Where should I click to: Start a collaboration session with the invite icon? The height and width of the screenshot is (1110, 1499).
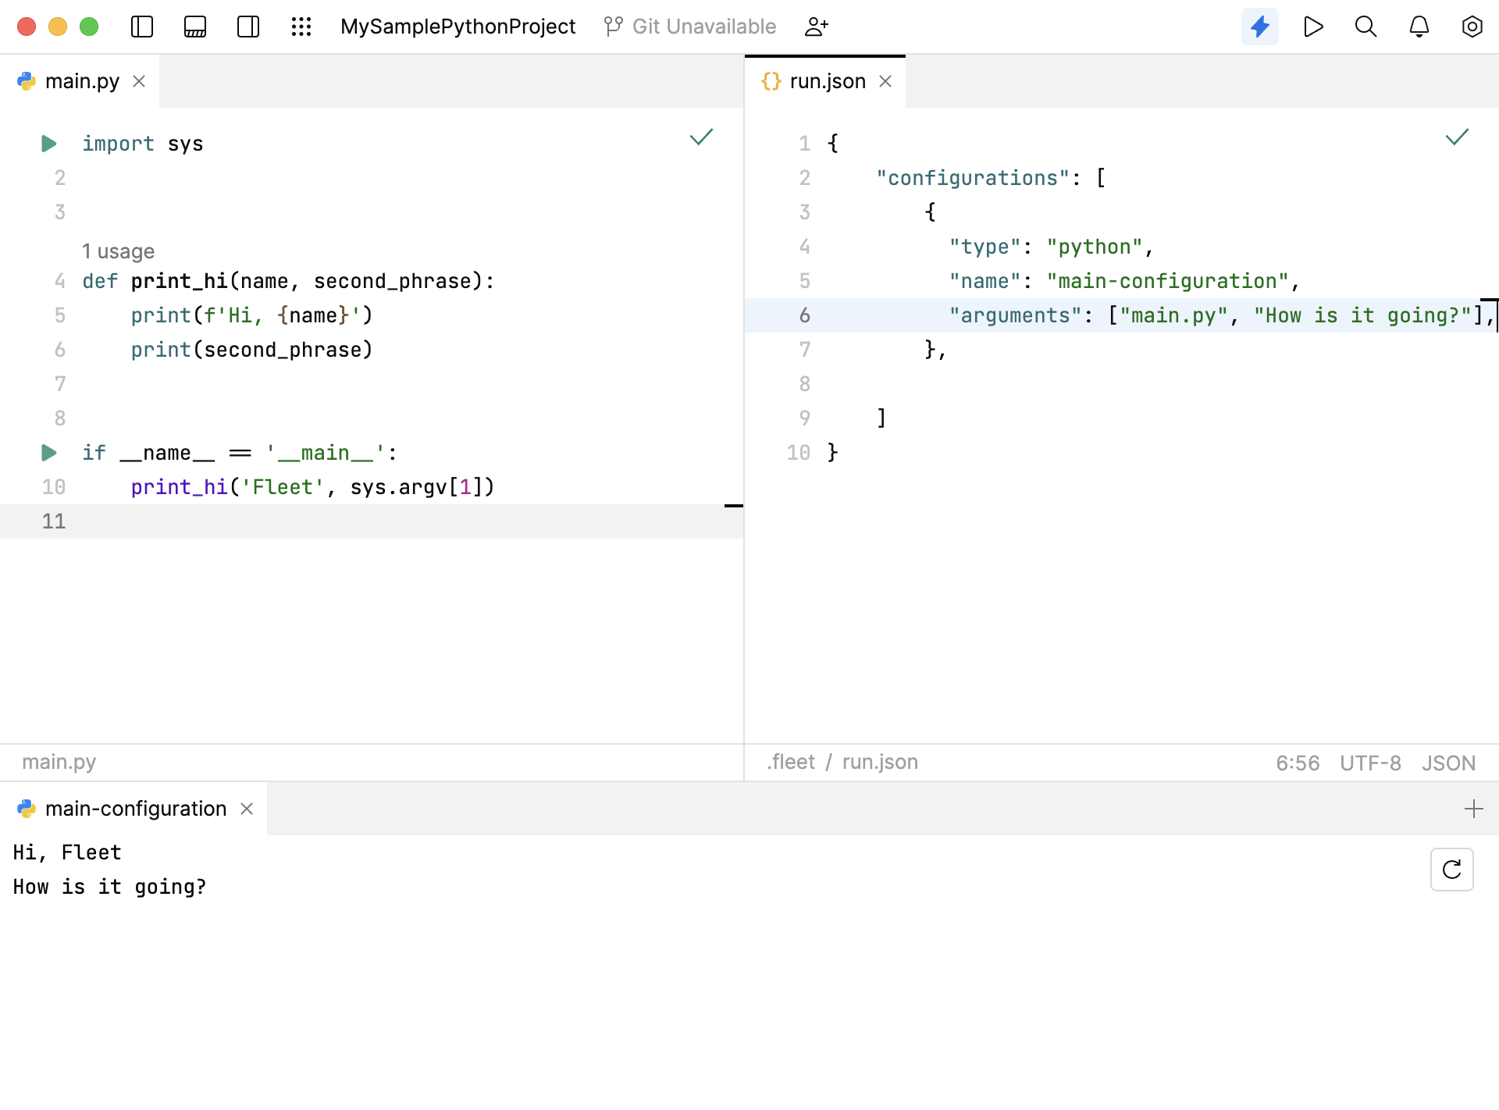tap(817, 26)
